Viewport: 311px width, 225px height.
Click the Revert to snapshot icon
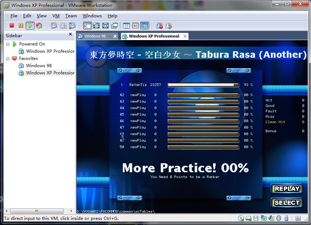(63, 26)
